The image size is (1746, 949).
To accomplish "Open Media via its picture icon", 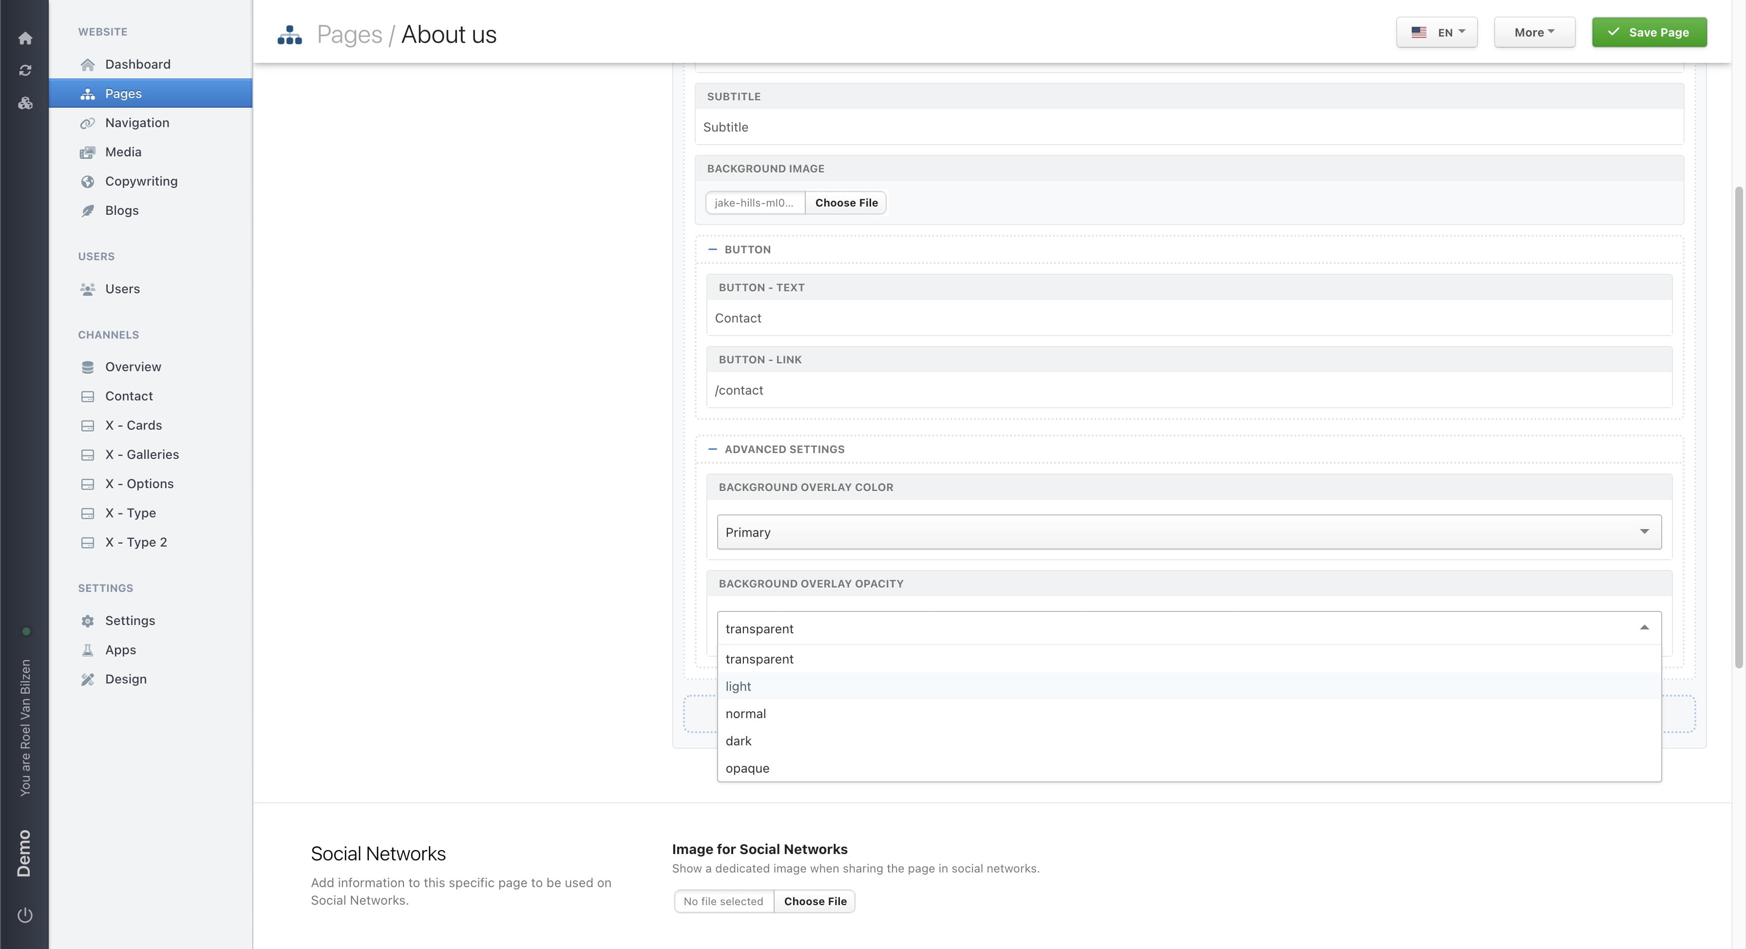I will (88, 152).
